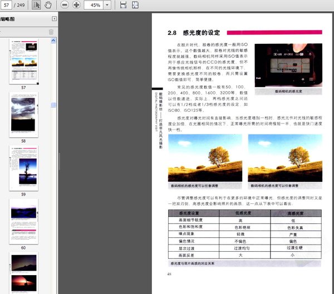Select page 59 thumbnail

(23, 167)
